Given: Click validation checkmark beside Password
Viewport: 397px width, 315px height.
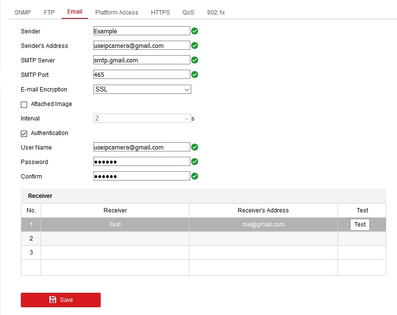Looking at the screenshot, I should (x=195, y=162).
